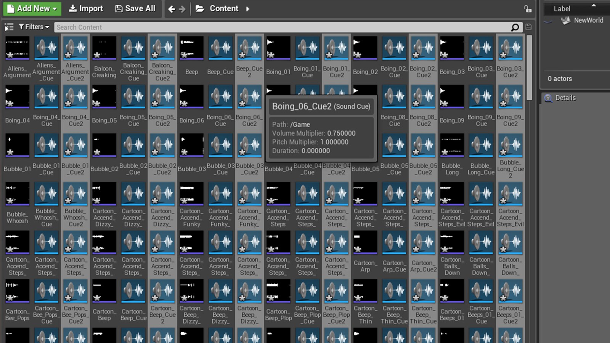Click the search magnifier icon

(x=515, y=27)
